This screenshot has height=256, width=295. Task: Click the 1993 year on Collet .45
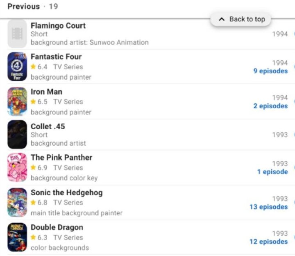(280, 135)
